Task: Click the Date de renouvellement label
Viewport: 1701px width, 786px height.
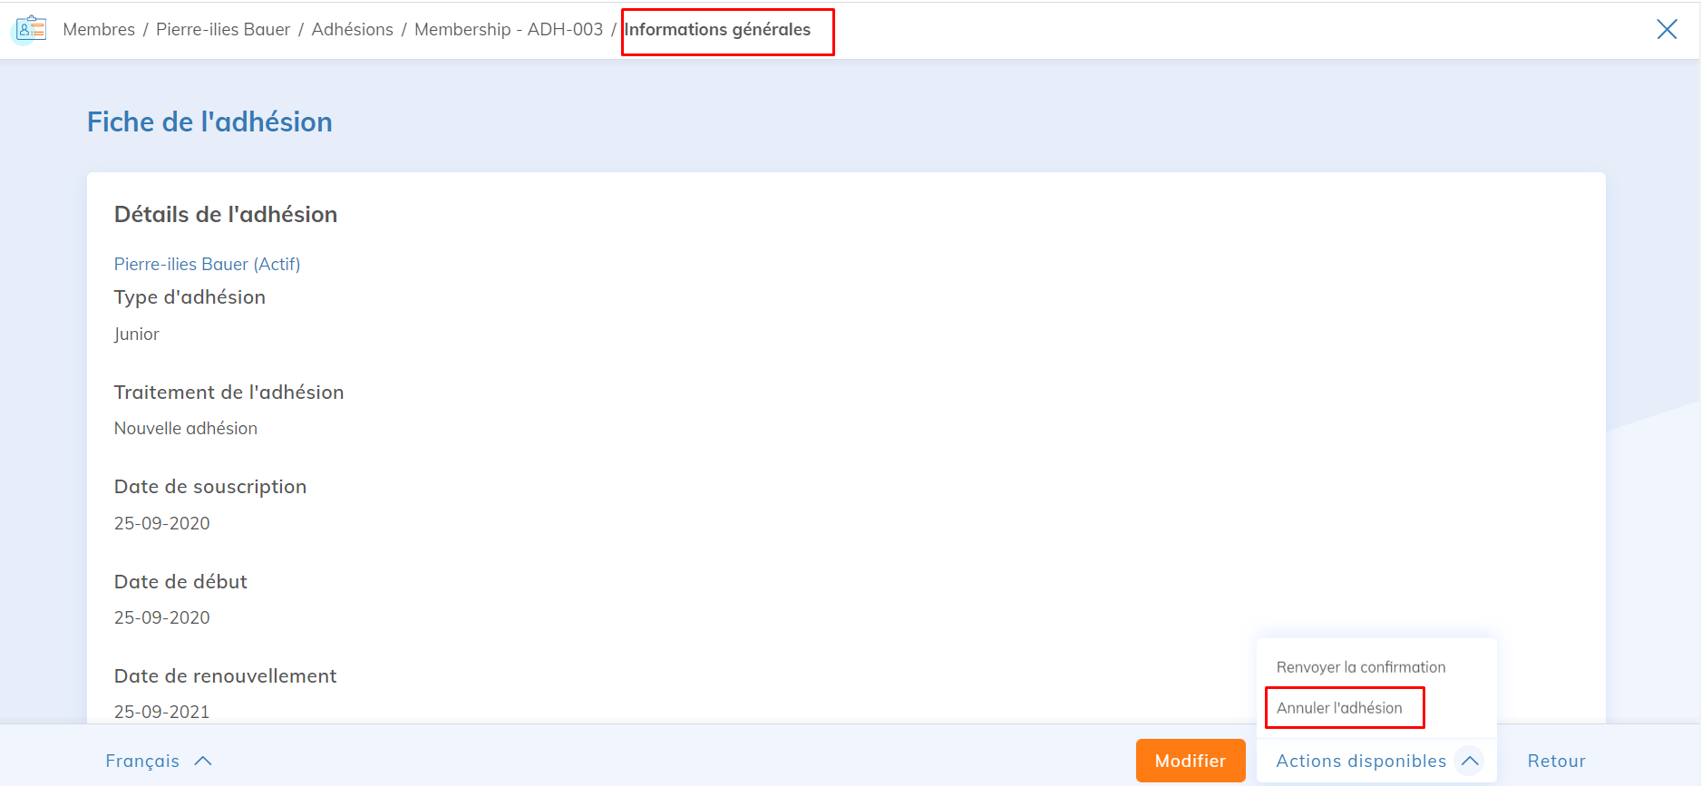Action: 225,675
